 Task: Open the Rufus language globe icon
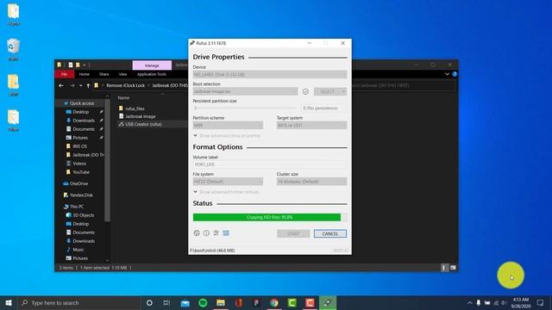[197, 233]
